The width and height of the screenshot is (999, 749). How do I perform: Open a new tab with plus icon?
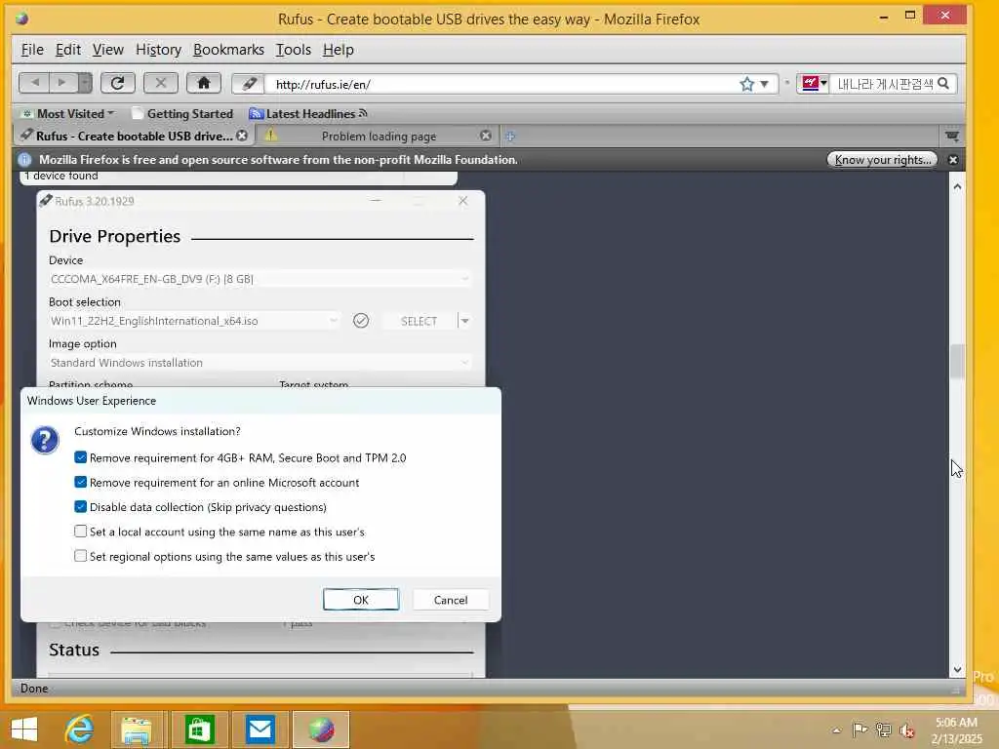tap(510, 136)
